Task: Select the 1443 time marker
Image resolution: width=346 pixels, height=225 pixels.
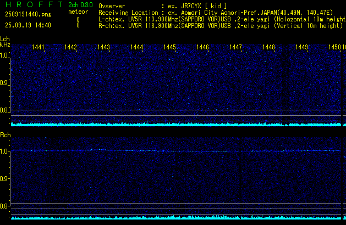Action: point(104,48)
